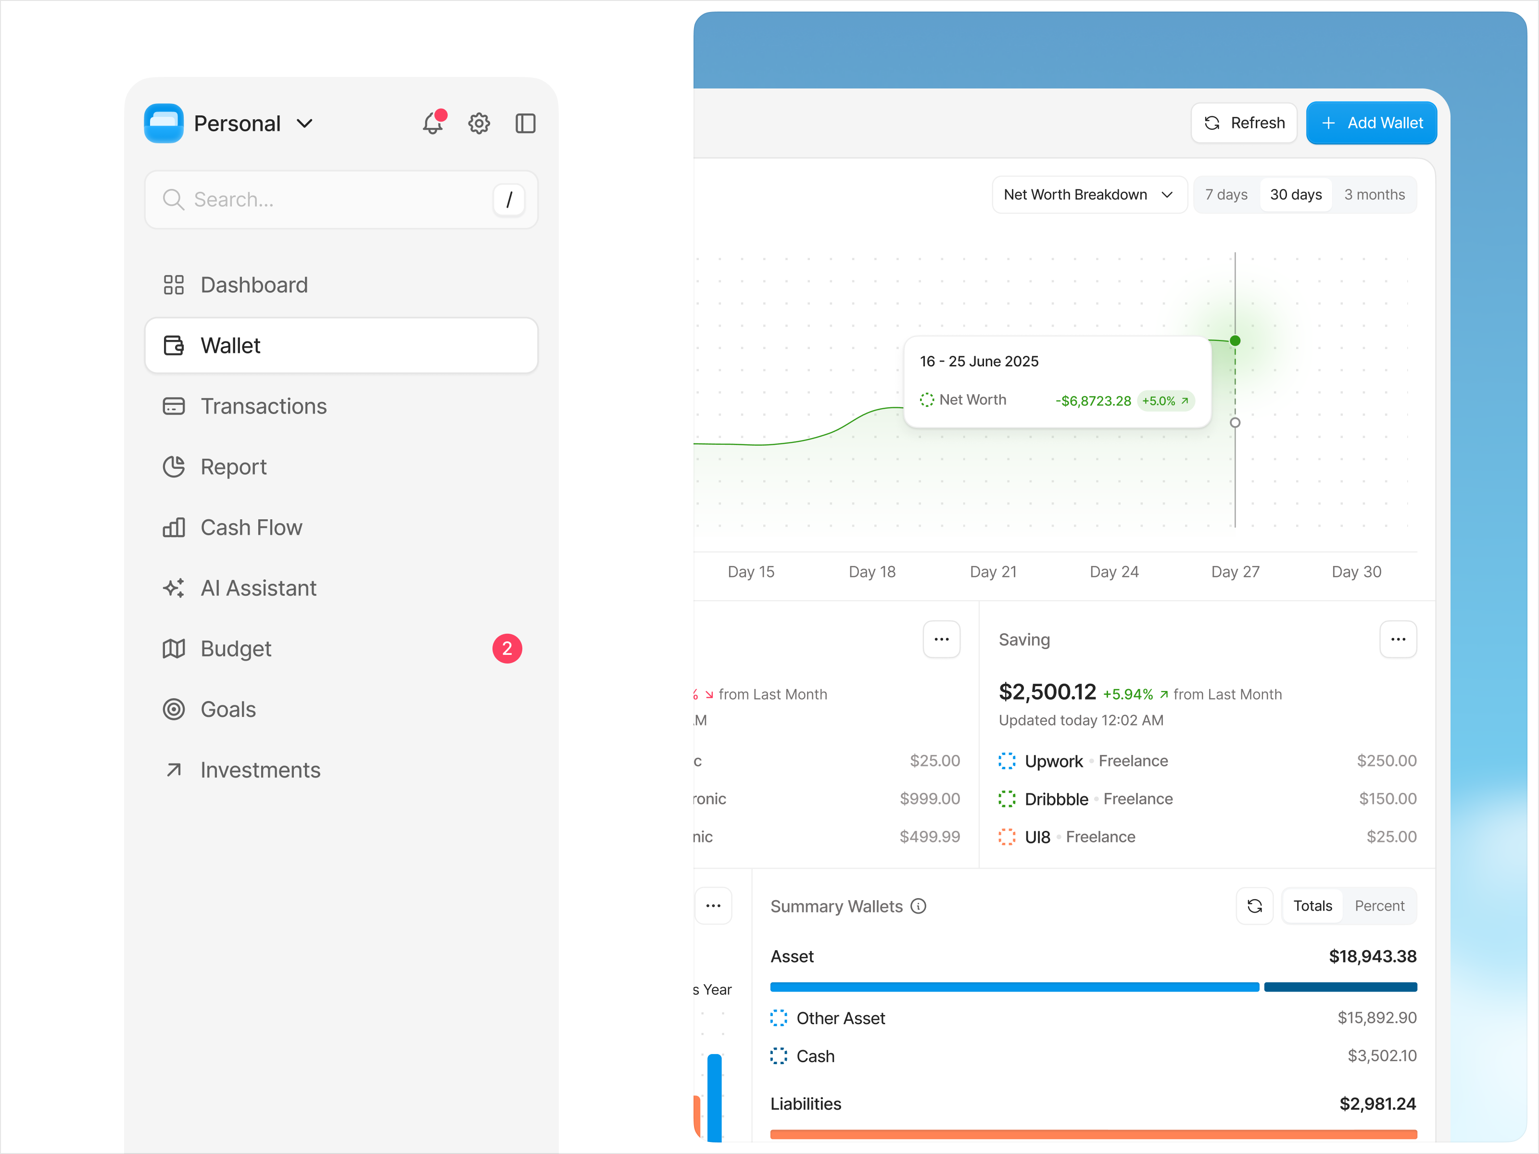Switch totals view to Percent
The width and height of the screenshot is (1539, 1154).
point(1380,906)
